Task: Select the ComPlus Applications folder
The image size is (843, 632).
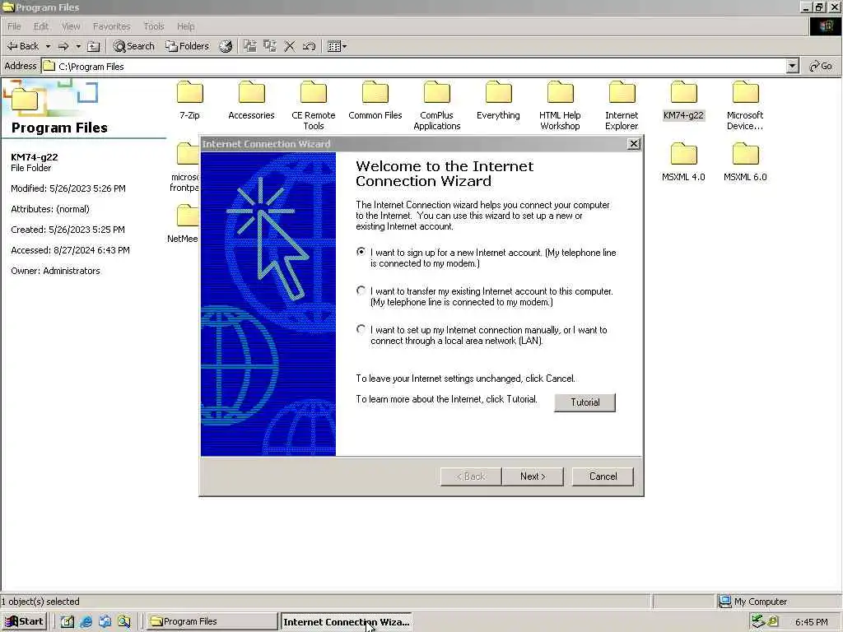Action: tap(437, 105)
